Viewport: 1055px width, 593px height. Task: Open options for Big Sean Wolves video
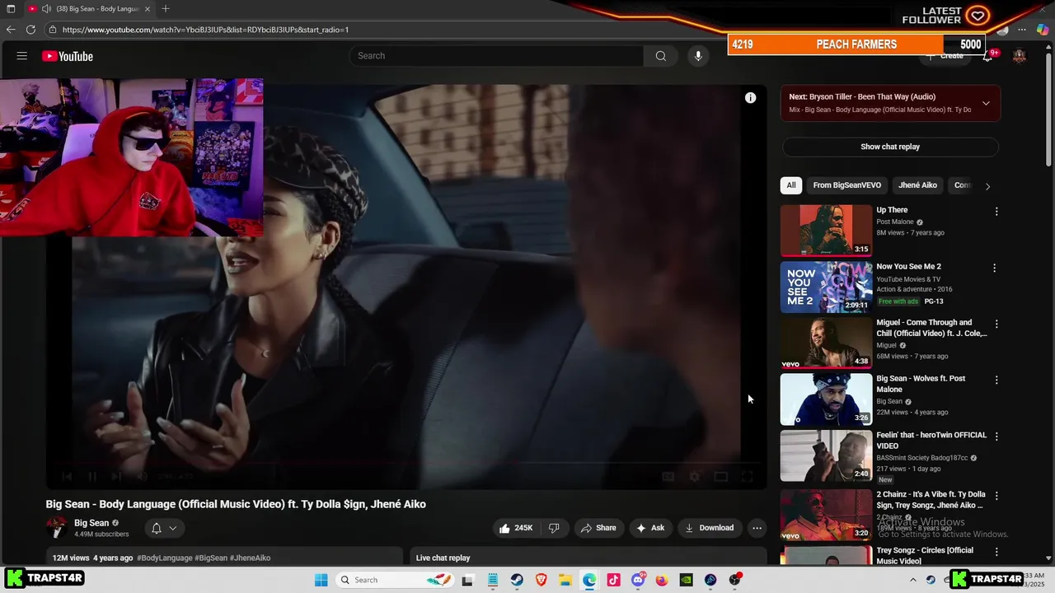996,380
